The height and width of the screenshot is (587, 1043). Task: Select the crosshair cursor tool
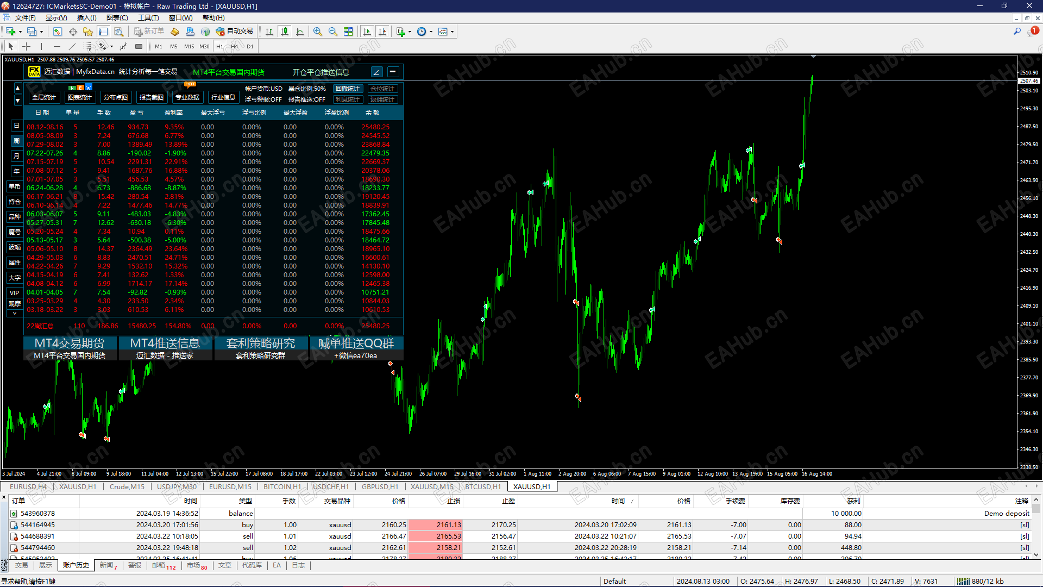26,46
